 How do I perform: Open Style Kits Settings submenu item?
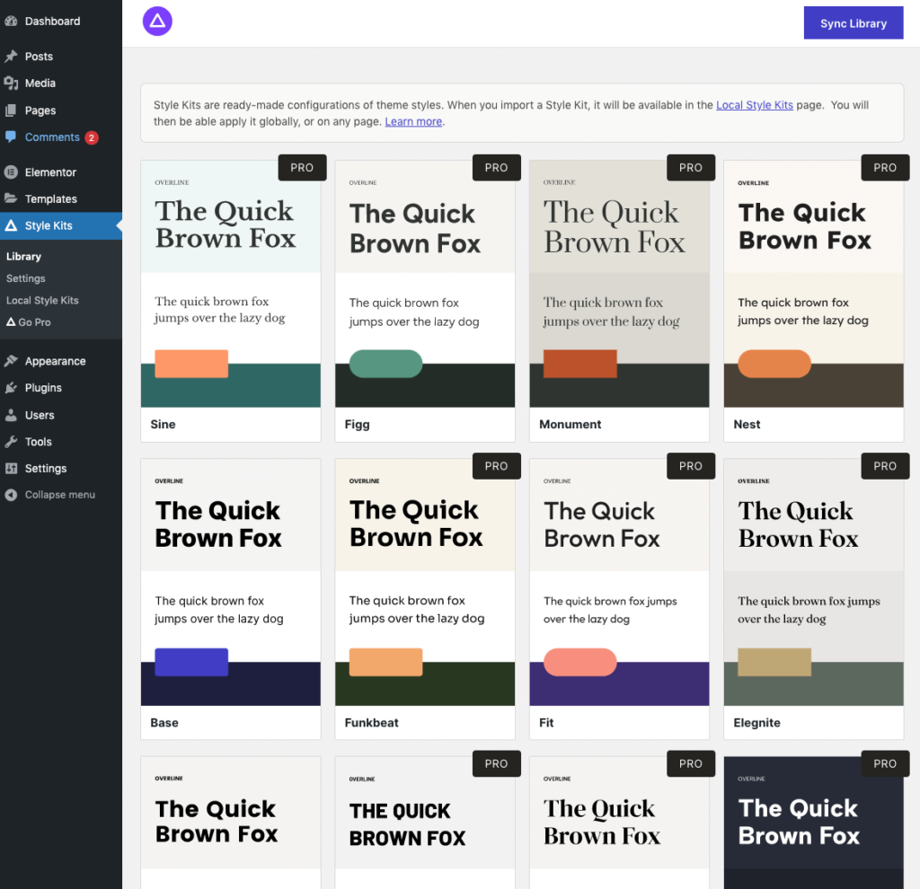(26, 278)
